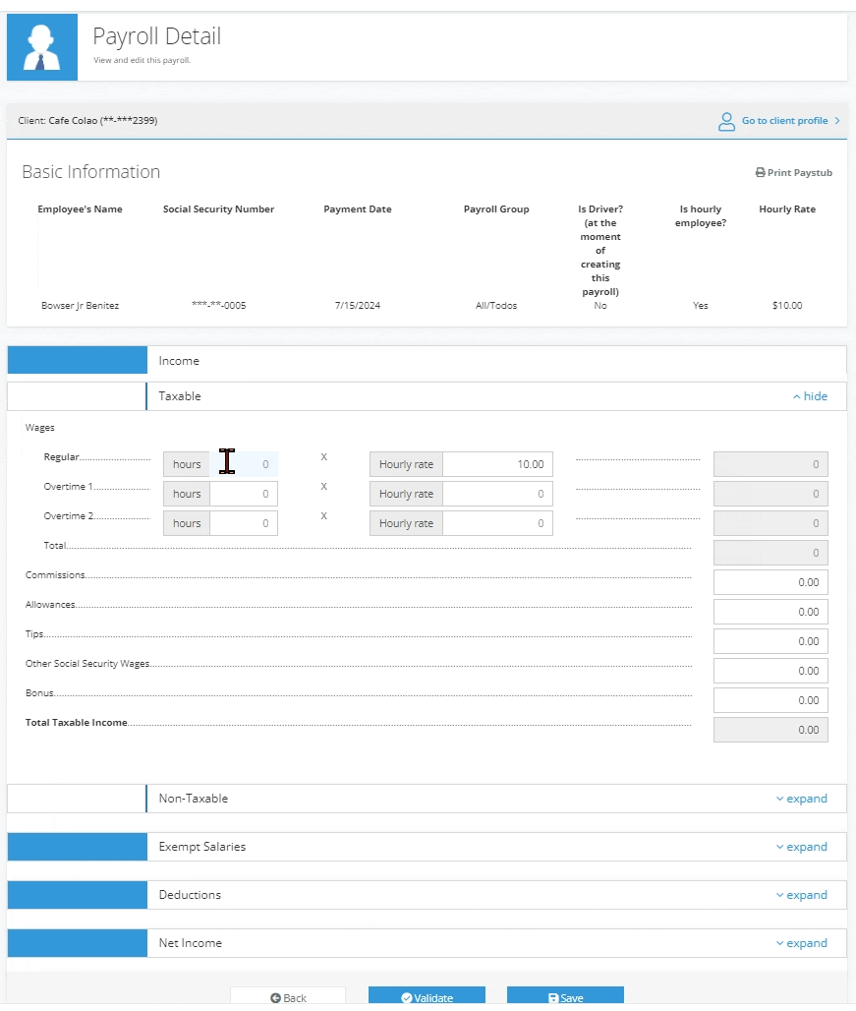The image size is (856, 1011).
Task: Click the Tips amount field
Action: 770,641
